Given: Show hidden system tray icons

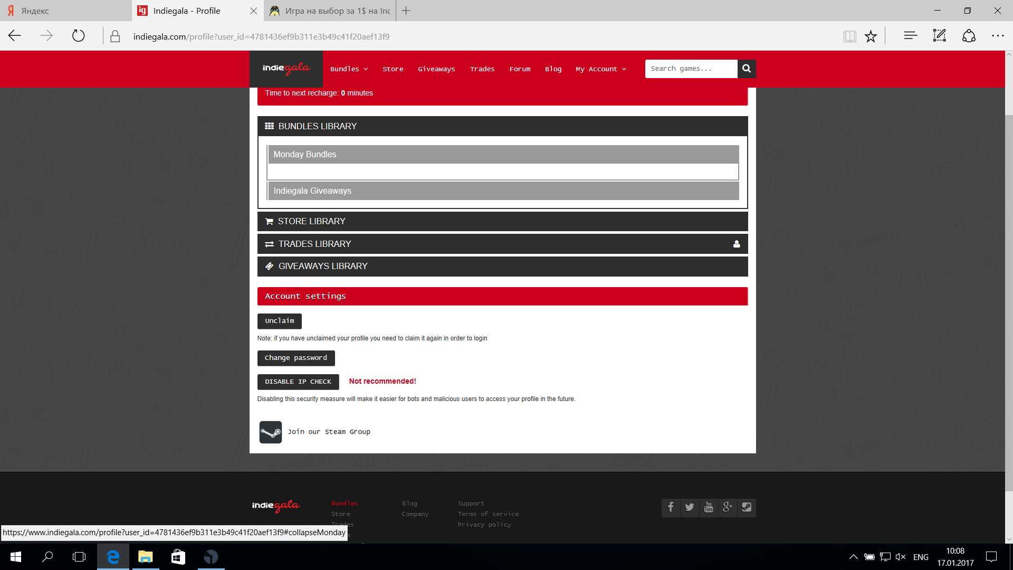Looking at the screenshot, I should click(853, 557).
